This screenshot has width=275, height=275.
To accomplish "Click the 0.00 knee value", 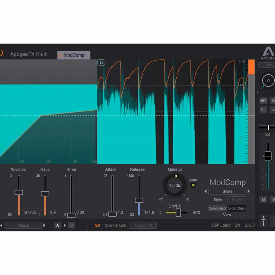I will 80,212.
